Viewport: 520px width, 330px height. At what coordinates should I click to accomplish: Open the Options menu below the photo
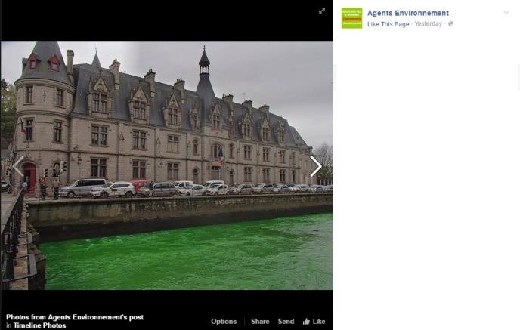(224, 322)
